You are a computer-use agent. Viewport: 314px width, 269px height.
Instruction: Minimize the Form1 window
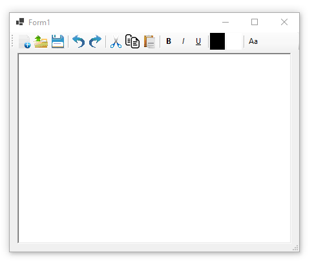coord(225,22)
